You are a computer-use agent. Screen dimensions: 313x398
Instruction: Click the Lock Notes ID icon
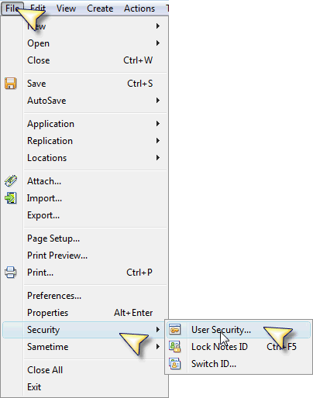175,347
